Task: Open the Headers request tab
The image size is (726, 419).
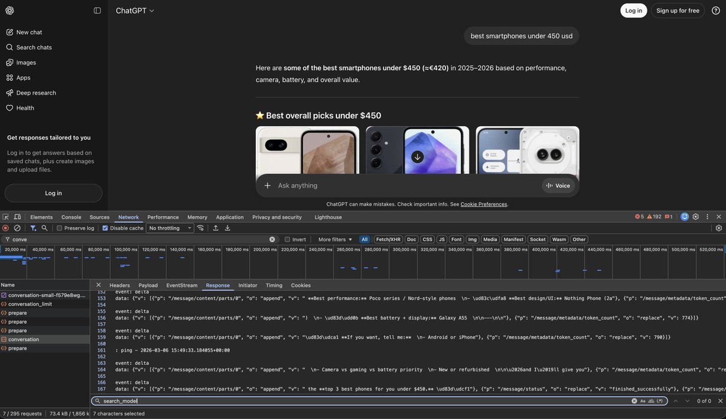Action: 120,285
